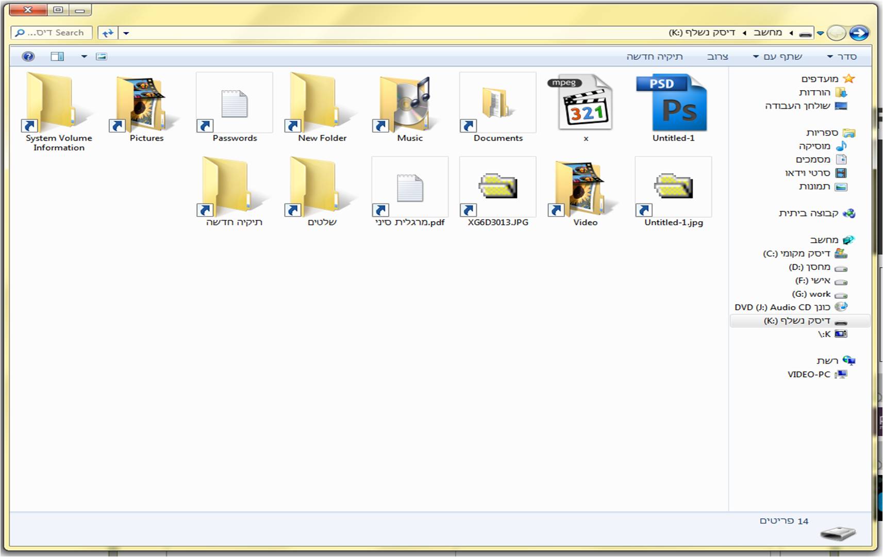Click דיסק נשלף (K:) in the address breadcrumb

click(x=702, y=32)
